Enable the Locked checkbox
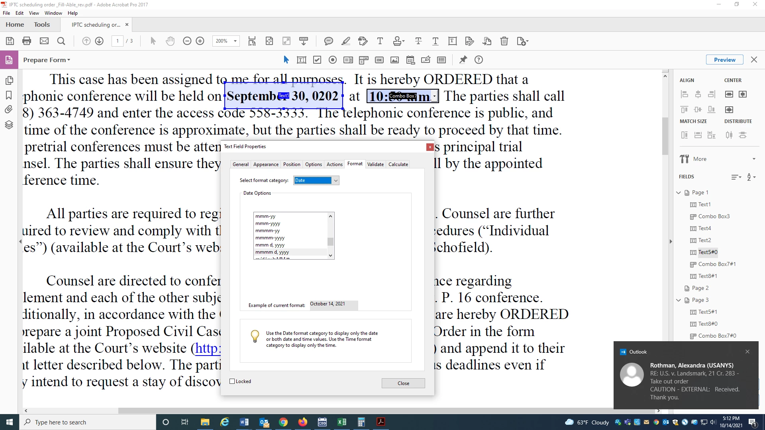The width and height of the screenshot is (765, 430). tap(232, 381)
